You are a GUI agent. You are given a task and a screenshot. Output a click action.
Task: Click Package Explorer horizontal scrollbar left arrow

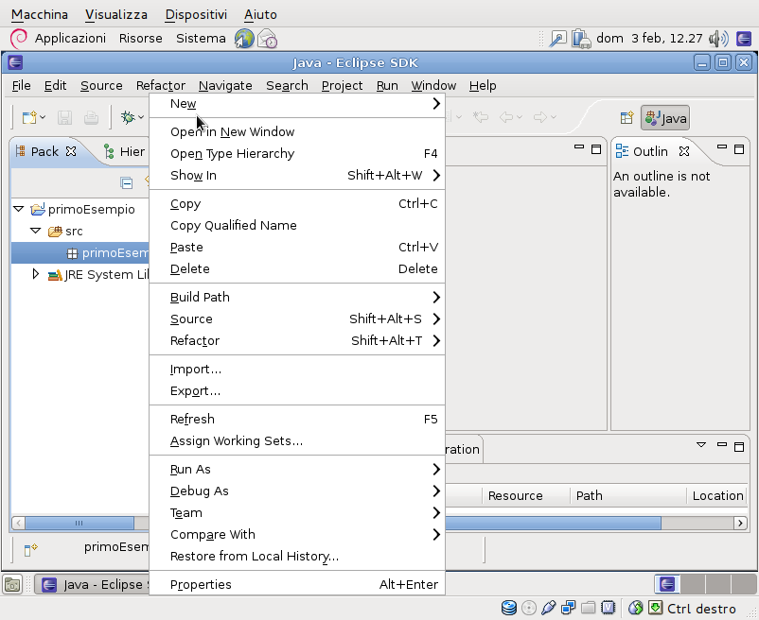coord(18,523)
